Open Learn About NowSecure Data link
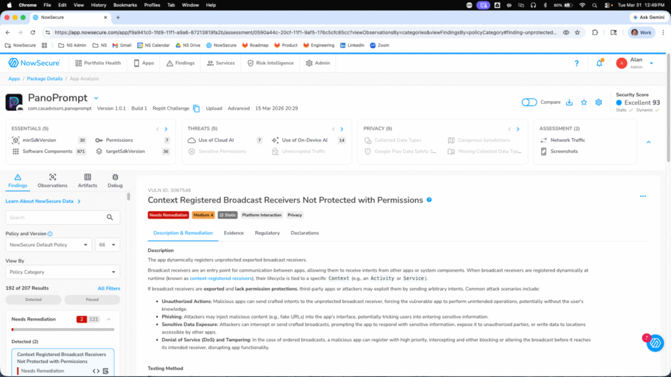 pyautogui.click(x=43, y=201)
